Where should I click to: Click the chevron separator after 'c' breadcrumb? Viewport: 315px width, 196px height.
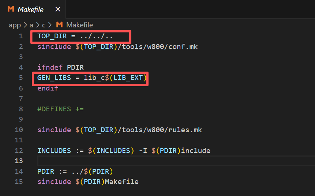pyautogui.click(x=50, y=25)
